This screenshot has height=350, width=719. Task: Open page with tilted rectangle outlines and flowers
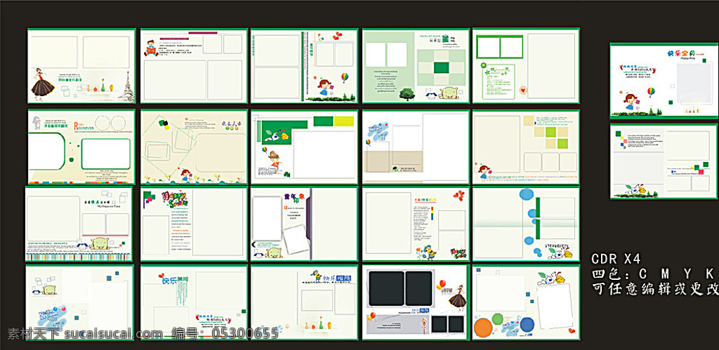click(194, 147)
